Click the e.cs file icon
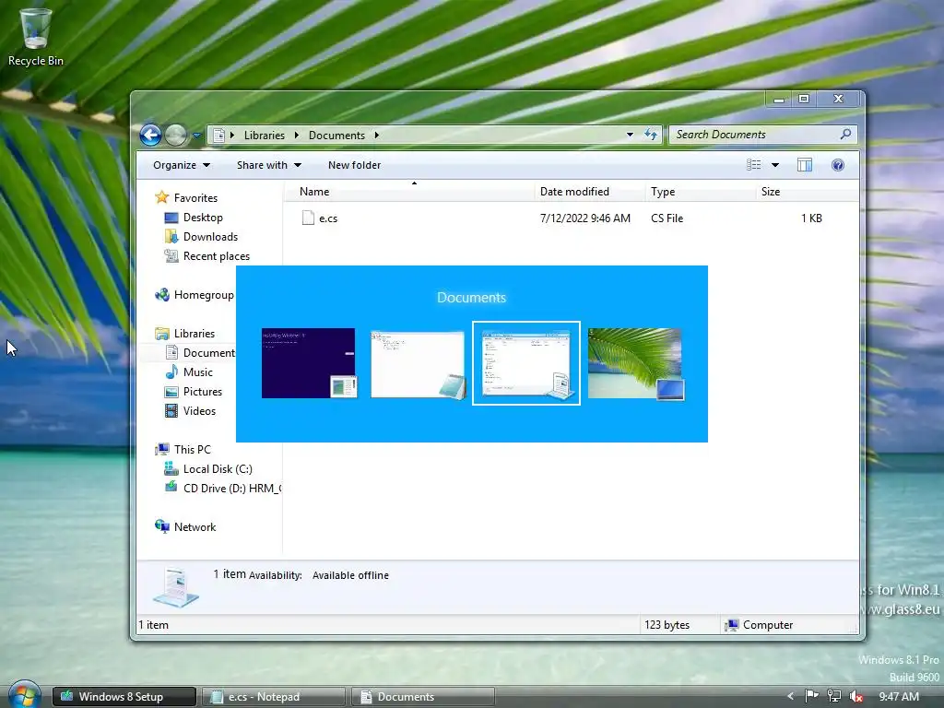The image size is (944, 708). point(308,218)
